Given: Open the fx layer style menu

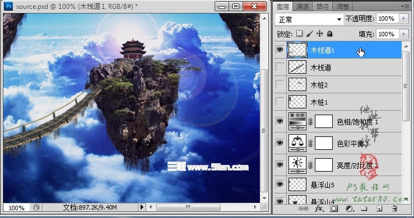Looking at the screenshot, I should point(319,208).
